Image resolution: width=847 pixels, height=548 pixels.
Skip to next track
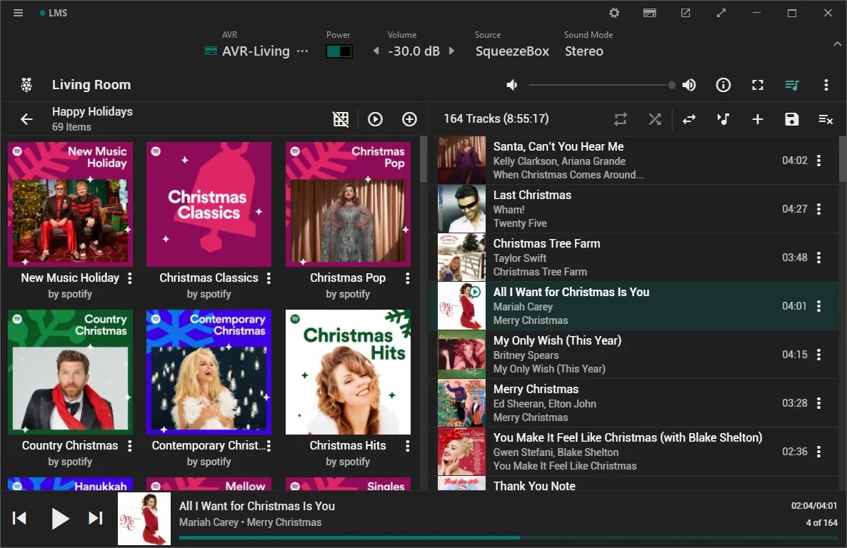[x=96, y=518]
